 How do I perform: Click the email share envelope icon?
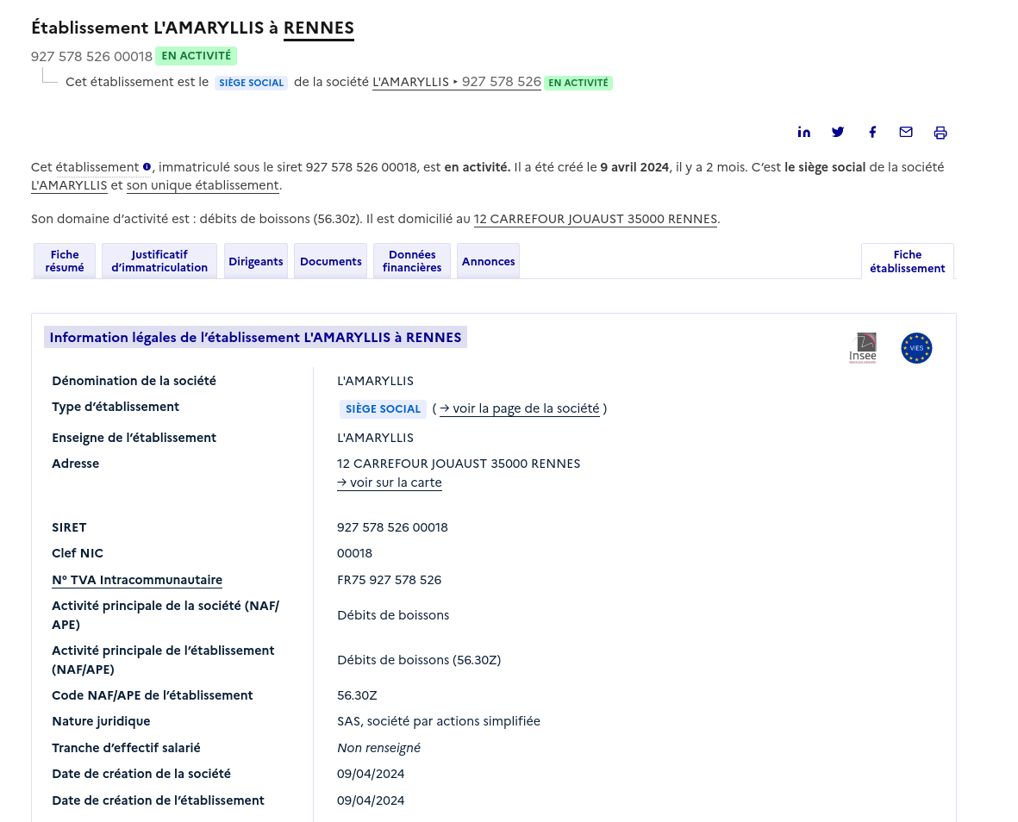click(906, 132)
